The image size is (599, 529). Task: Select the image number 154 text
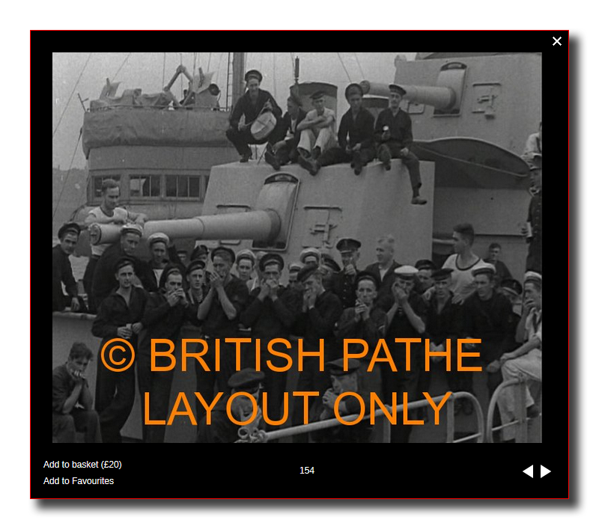point(307,471)
